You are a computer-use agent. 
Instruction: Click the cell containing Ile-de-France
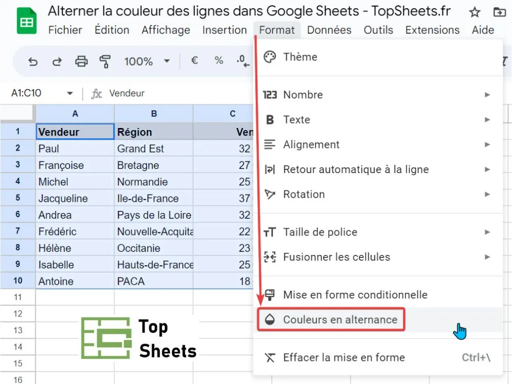(x=154, y=198)
